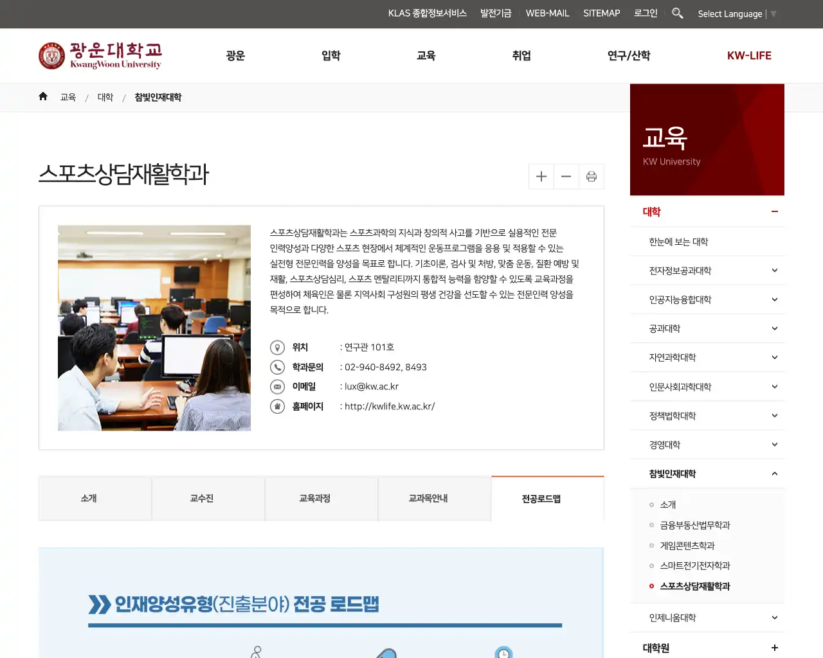
Task: Collapse the 대학 sidebar section minus icon
Action: click(x=774, y=211)
